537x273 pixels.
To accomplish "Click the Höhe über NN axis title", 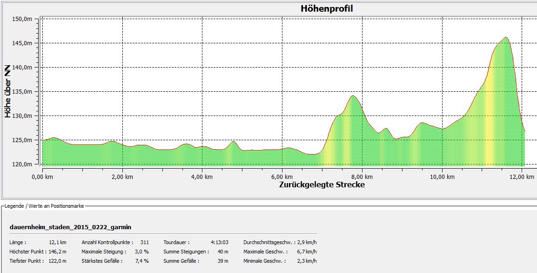I will (8, 91).
